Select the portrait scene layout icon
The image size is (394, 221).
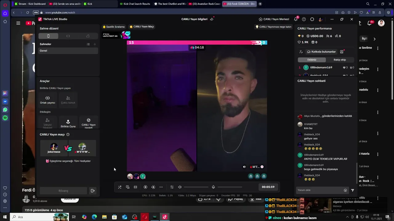pyautogui.click(x=48, y=36)
